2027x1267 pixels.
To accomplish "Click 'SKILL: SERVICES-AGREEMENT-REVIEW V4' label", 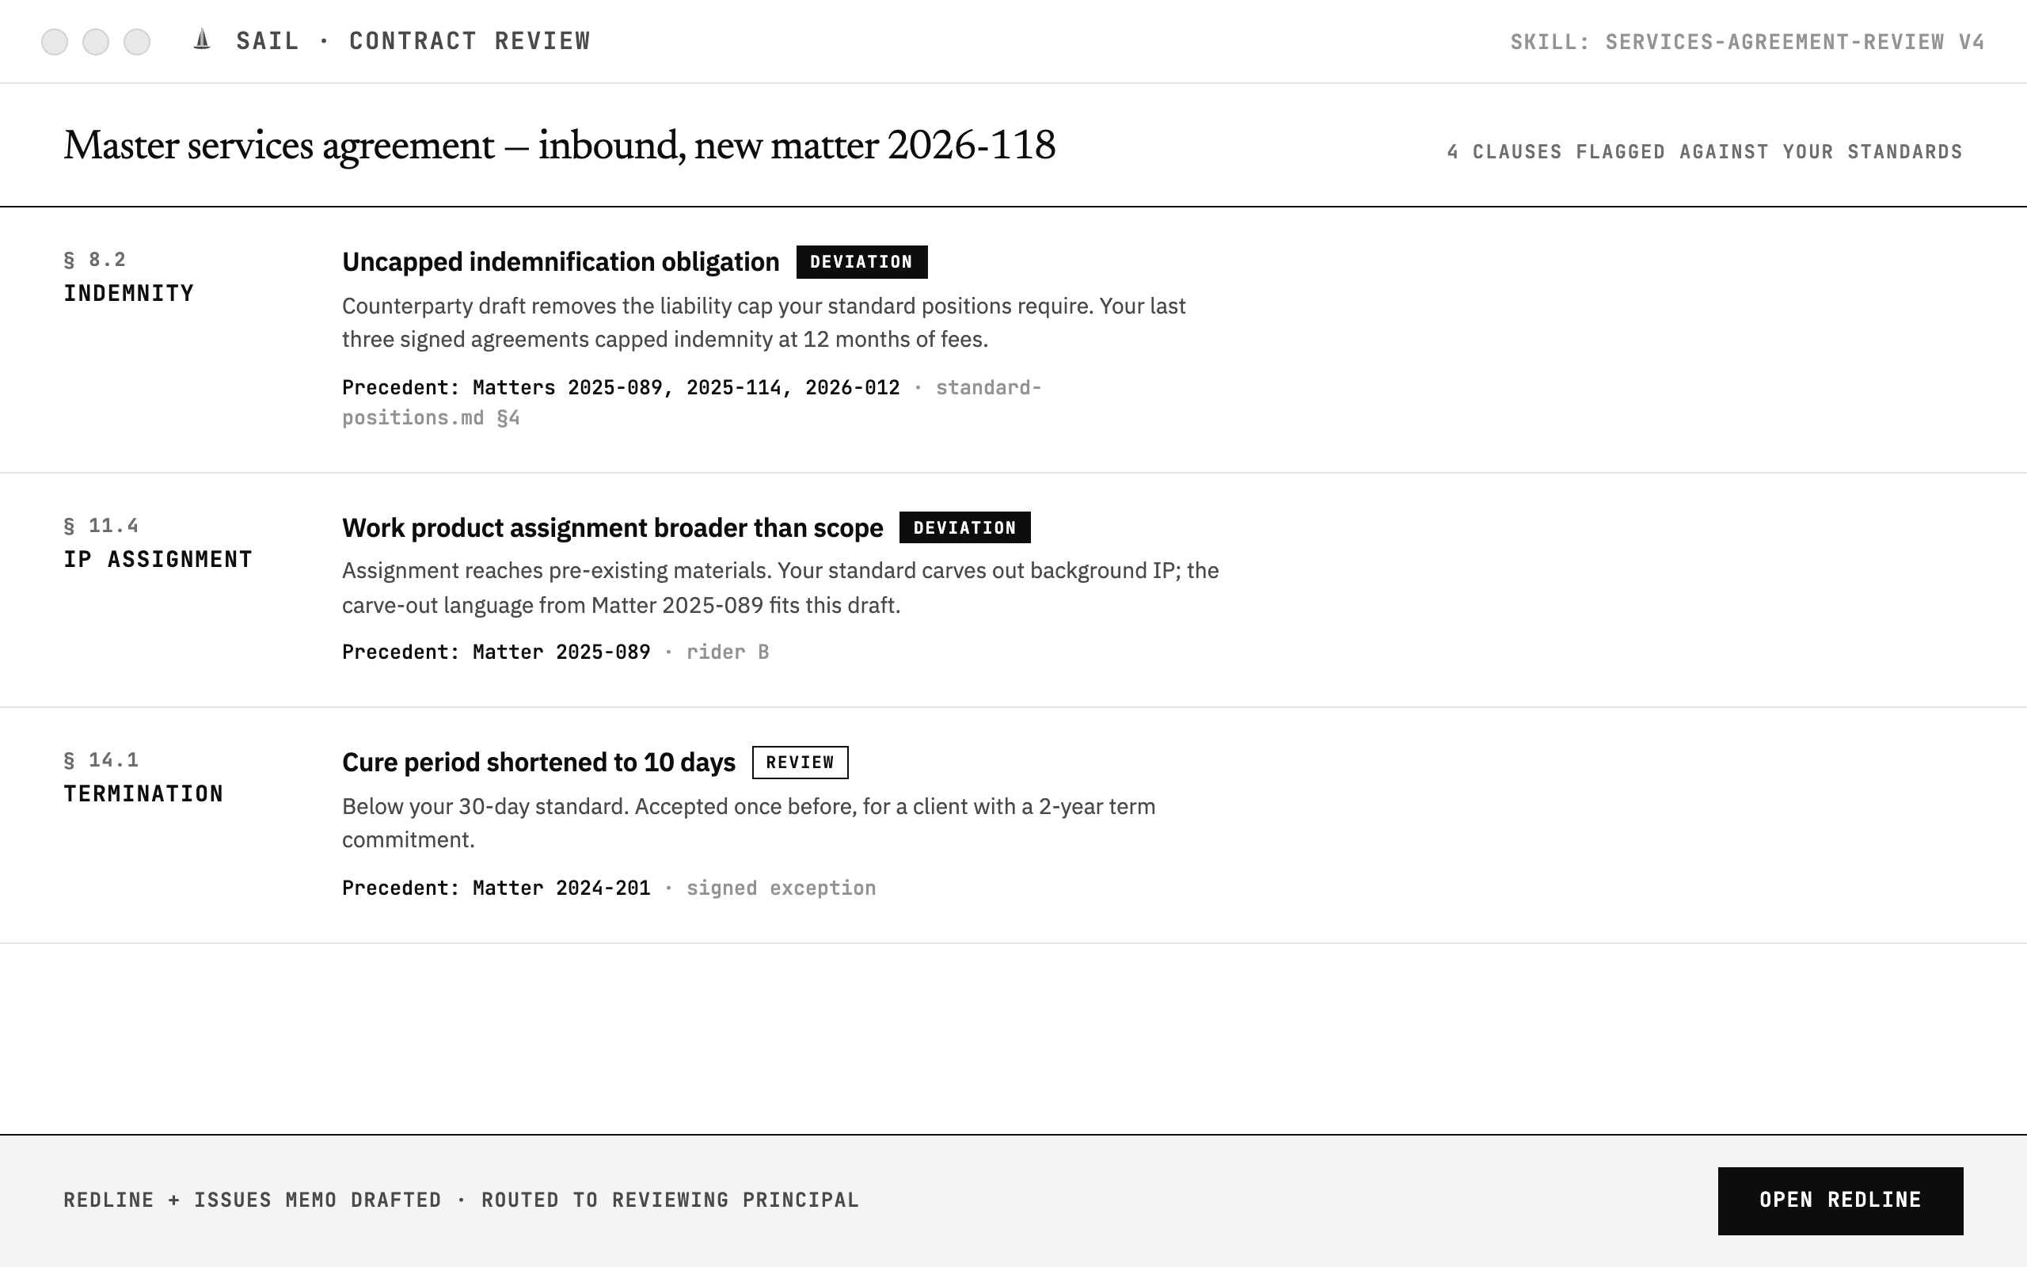I will pyautogui.click(x=1747, y=42).
